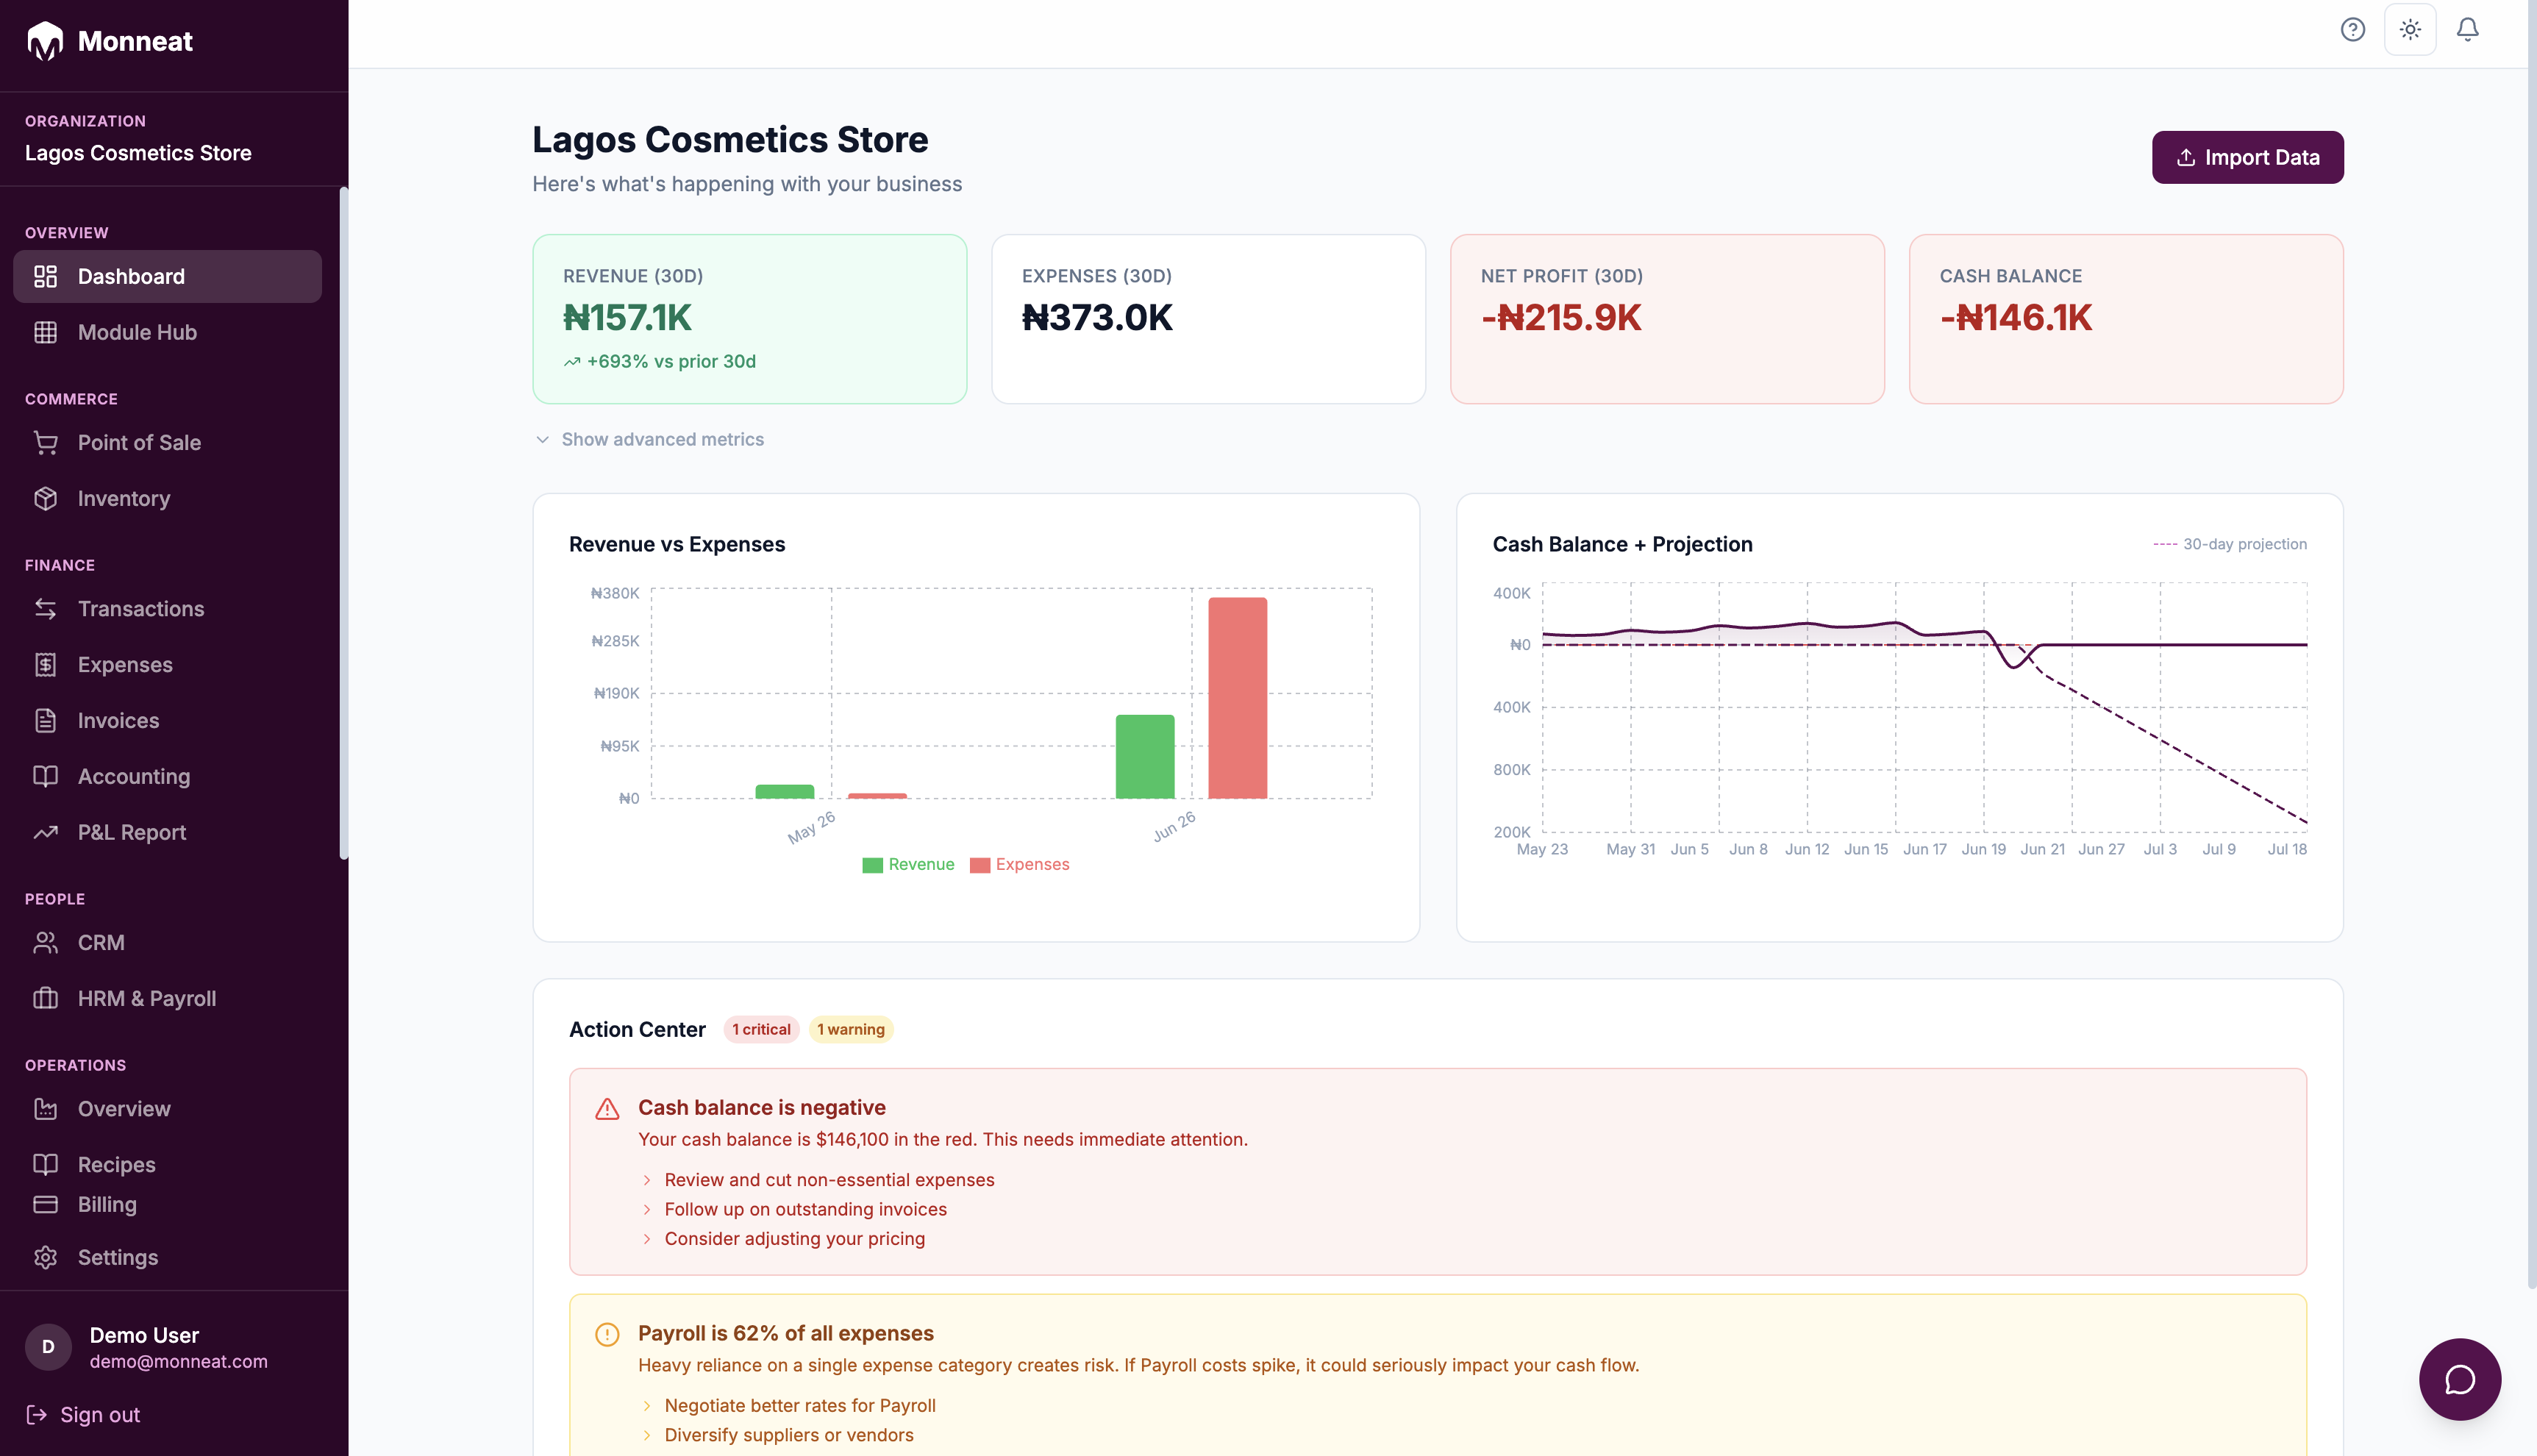Navigate to Inventory page
Viewport: 2537px width, 1456px height.
point(167,498)
